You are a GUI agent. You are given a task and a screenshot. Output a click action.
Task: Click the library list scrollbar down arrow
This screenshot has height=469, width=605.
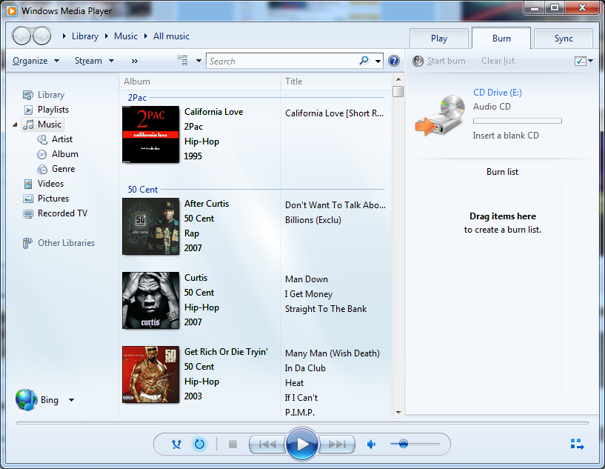pyautogui.click(x=398, y=413)
